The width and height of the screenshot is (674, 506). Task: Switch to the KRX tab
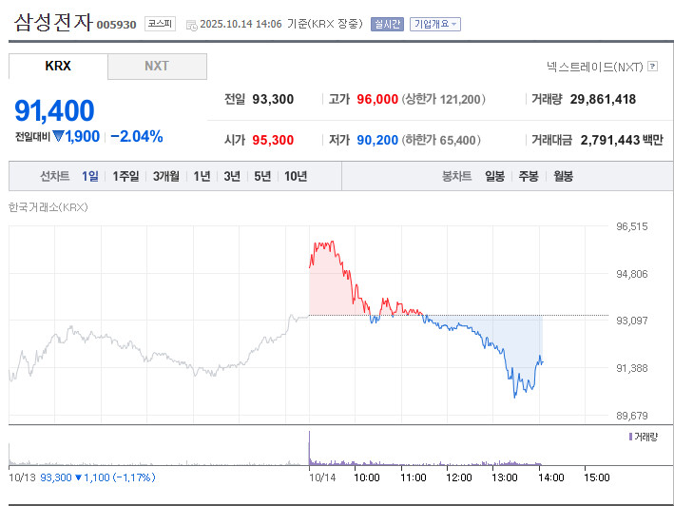click(x=58, y=67)
